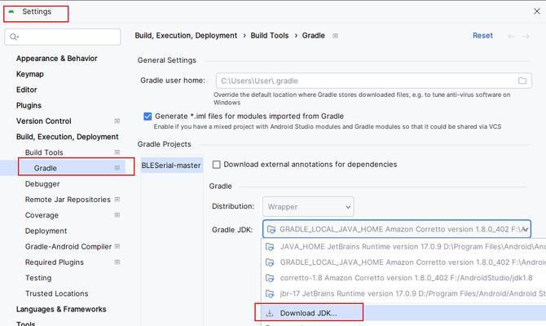Click the forward navigation arrow

(x=526, y=36)
